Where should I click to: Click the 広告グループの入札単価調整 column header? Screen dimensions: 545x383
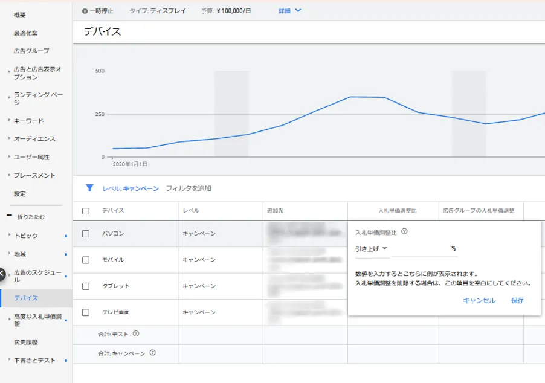click(479, 211)
